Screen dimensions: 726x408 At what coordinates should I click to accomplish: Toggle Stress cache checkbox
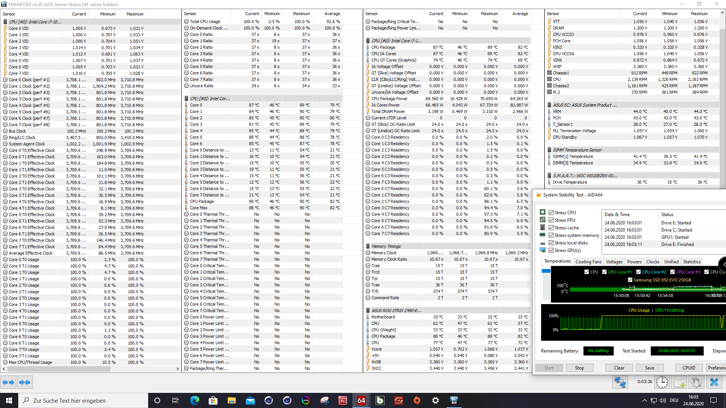click(551, 228)
